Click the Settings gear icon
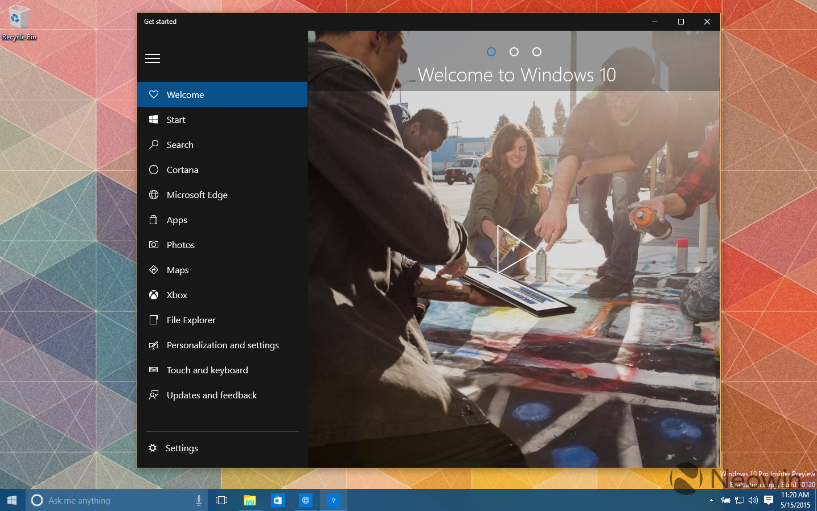This screenshot has height=511, width=817. (153, 448)
